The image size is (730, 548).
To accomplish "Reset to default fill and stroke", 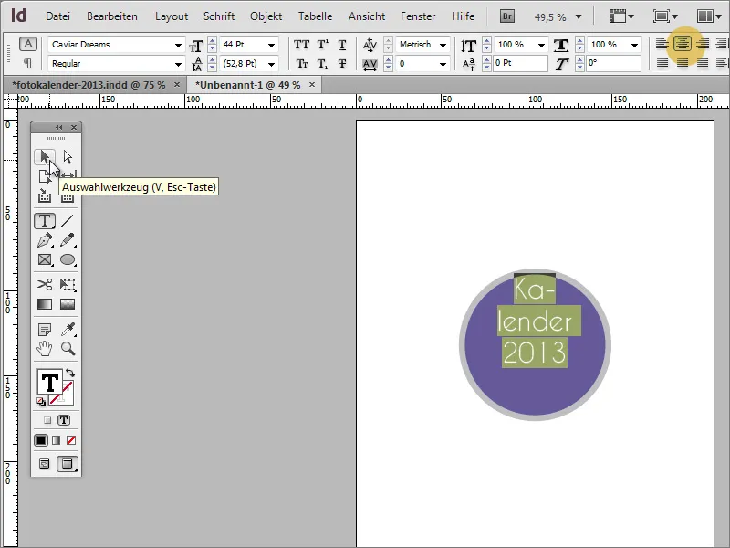I will [x=41, y=402].
